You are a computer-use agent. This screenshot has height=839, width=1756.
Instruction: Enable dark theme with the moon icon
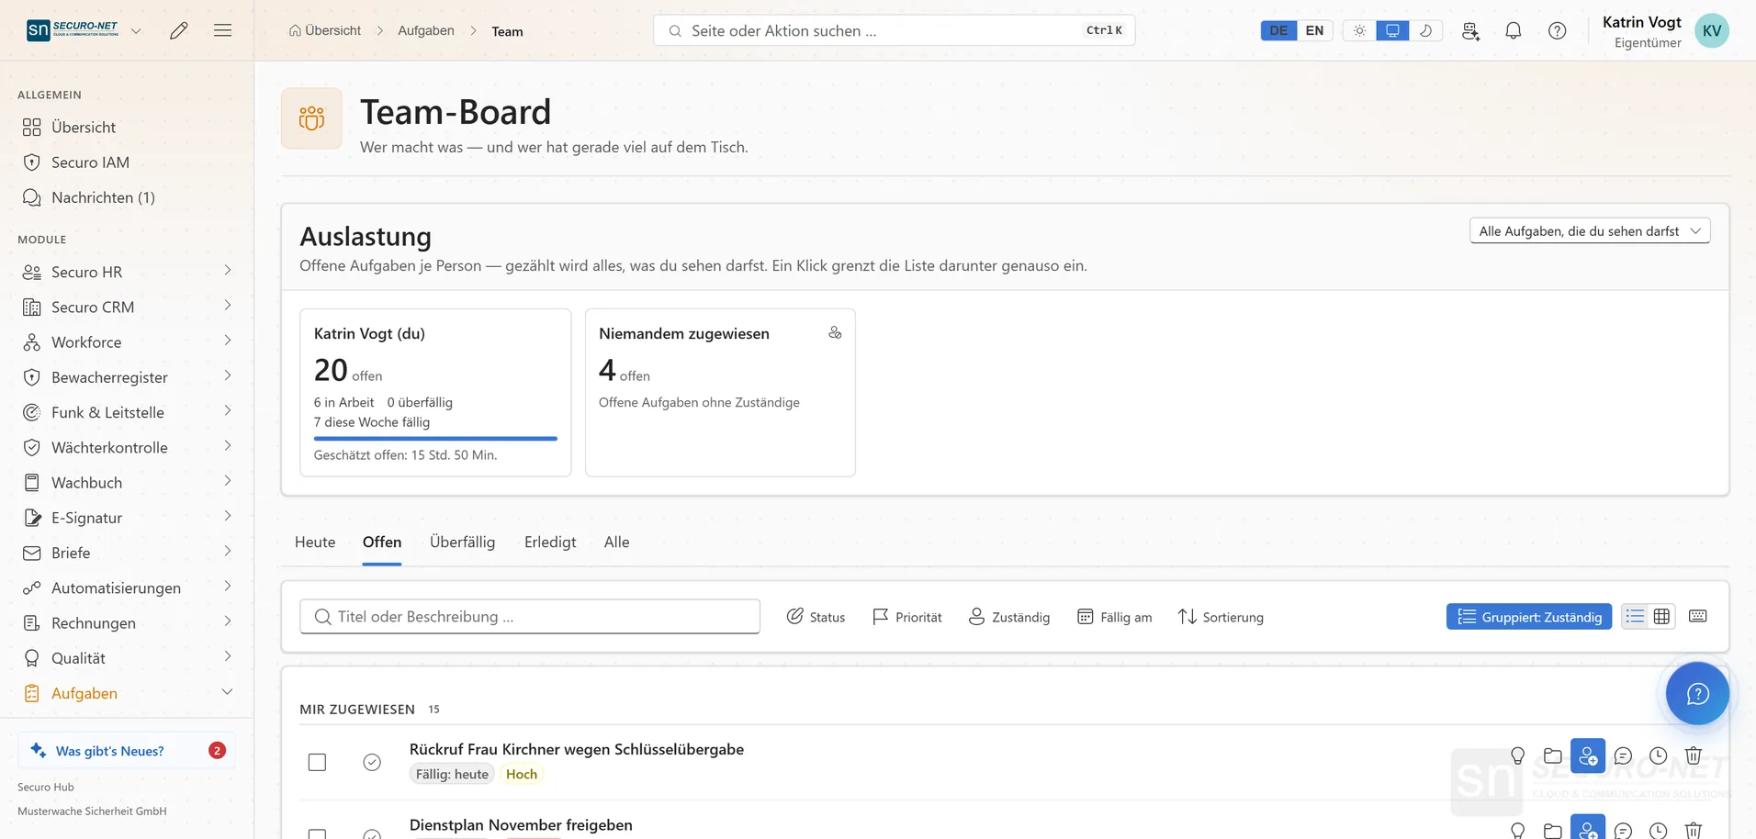pyautogui.click(x=1425, y=30)
